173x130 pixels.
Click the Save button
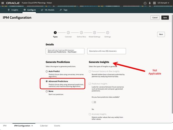165,17
